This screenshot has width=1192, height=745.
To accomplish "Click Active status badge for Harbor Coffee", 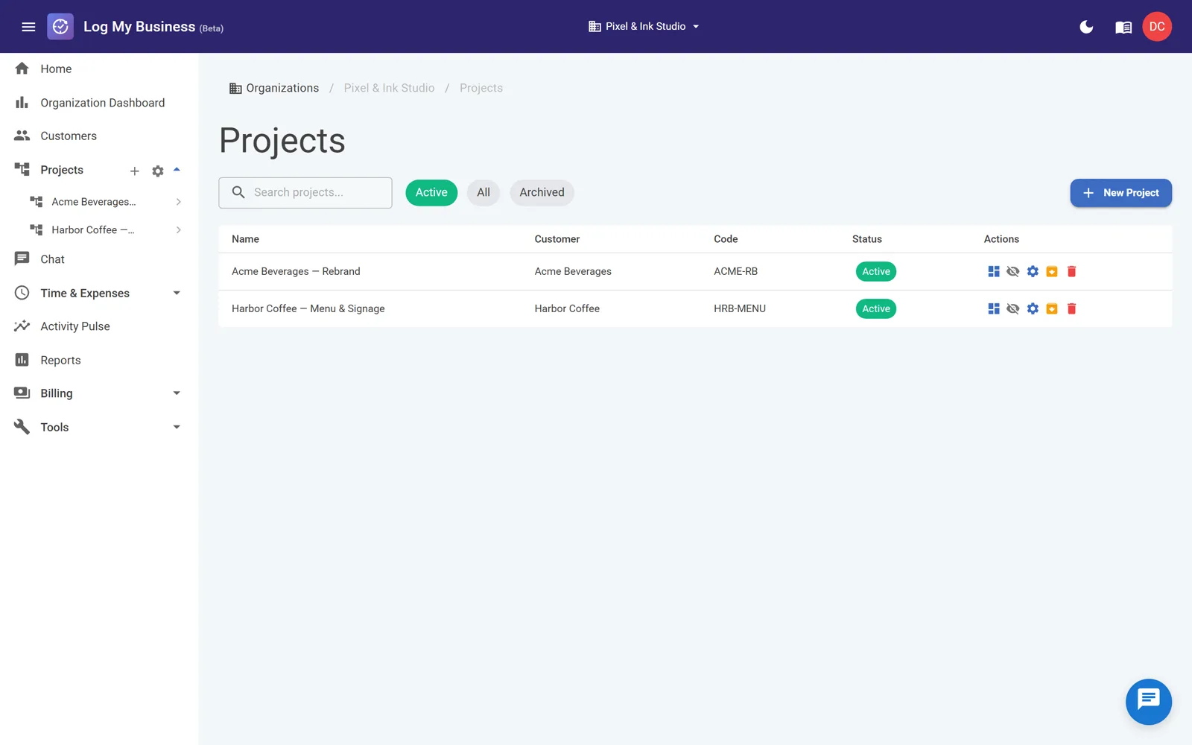I will click(x=876, y=308).
